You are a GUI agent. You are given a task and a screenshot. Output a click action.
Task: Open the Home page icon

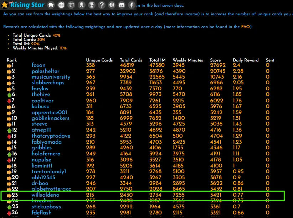tap(51, 5)
